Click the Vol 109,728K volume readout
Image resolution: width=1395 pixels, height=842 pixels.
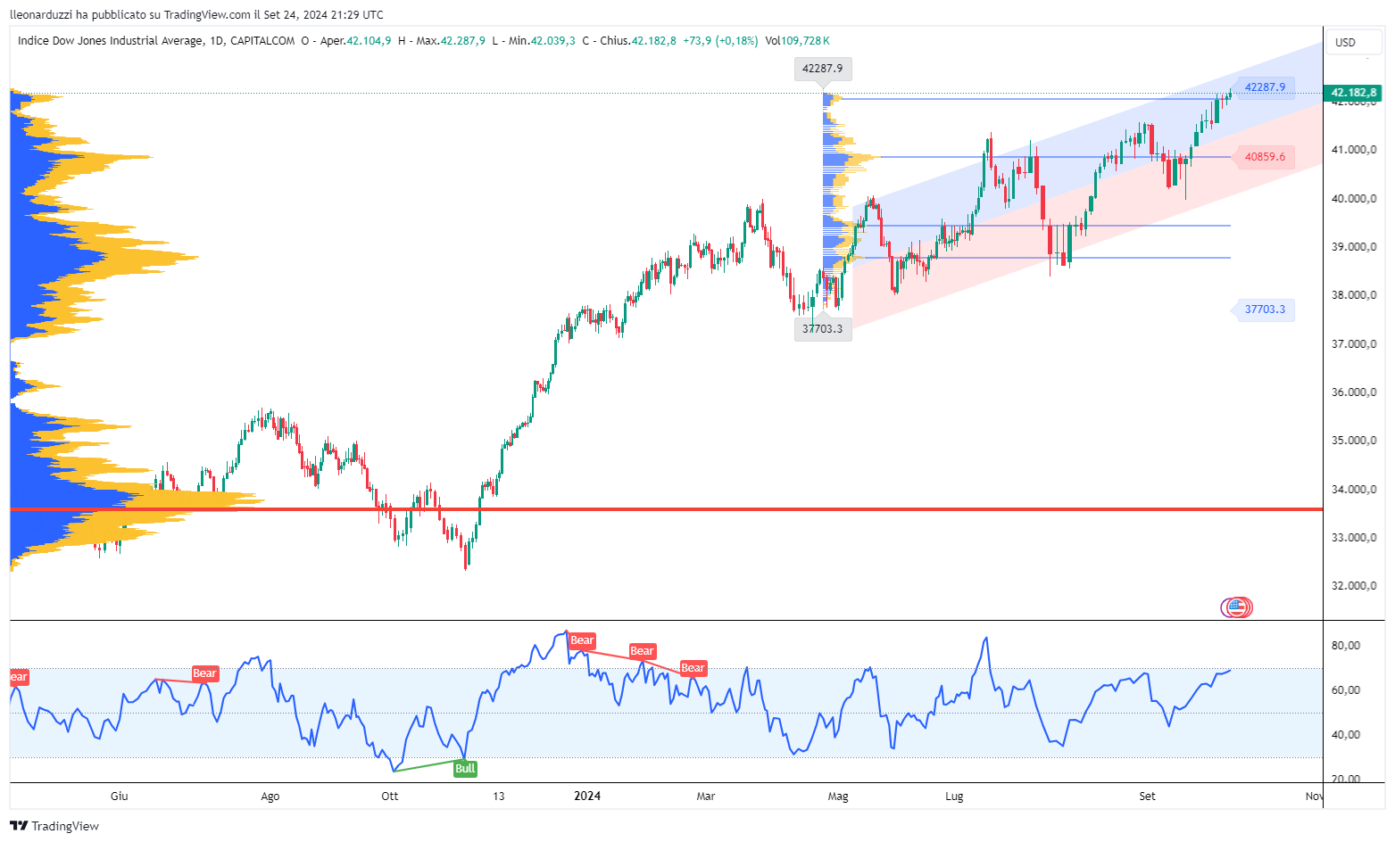click(797, 41)
